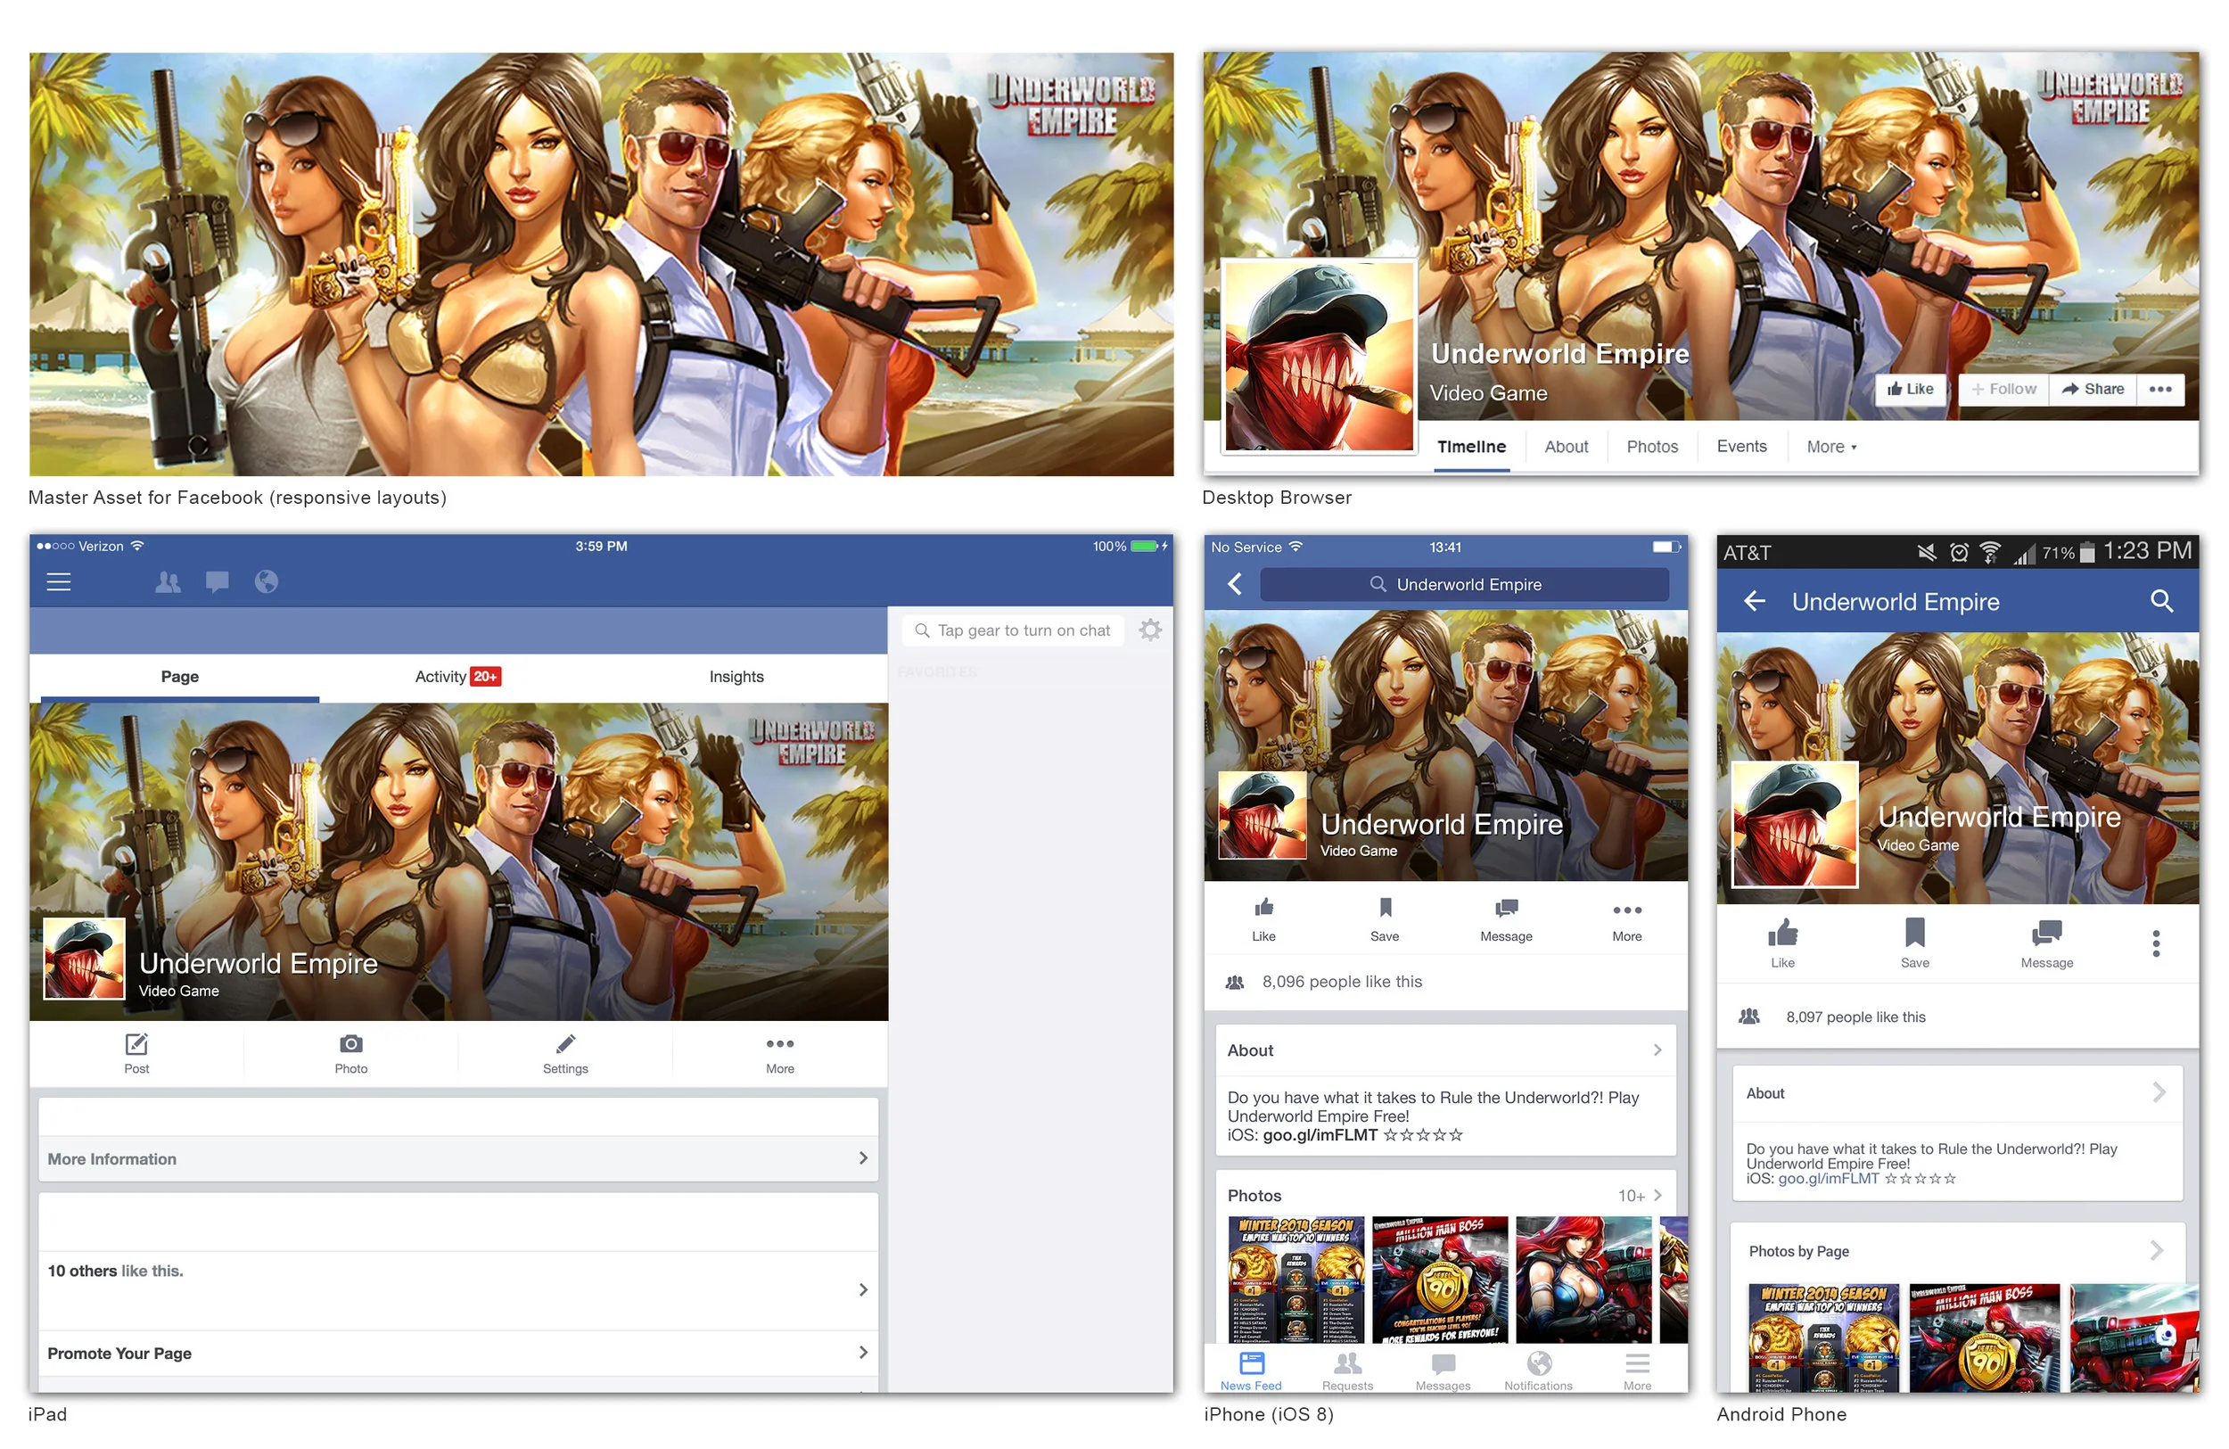Expand iPad '10 others like this' row
This screenshot has width=2229, height=1449.
[458, 1290]
